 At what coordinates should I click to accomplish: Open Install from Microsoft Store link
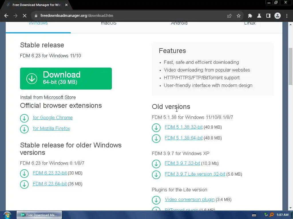tap(48, 97)
